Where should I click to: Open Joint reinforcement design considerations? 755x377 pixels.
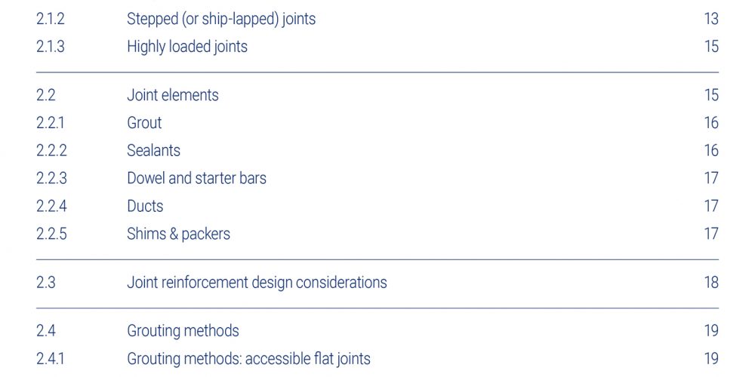pos(257,282)
